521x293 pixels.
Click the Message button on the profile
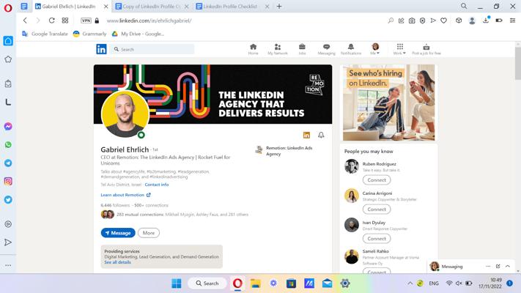click(118, 233)
